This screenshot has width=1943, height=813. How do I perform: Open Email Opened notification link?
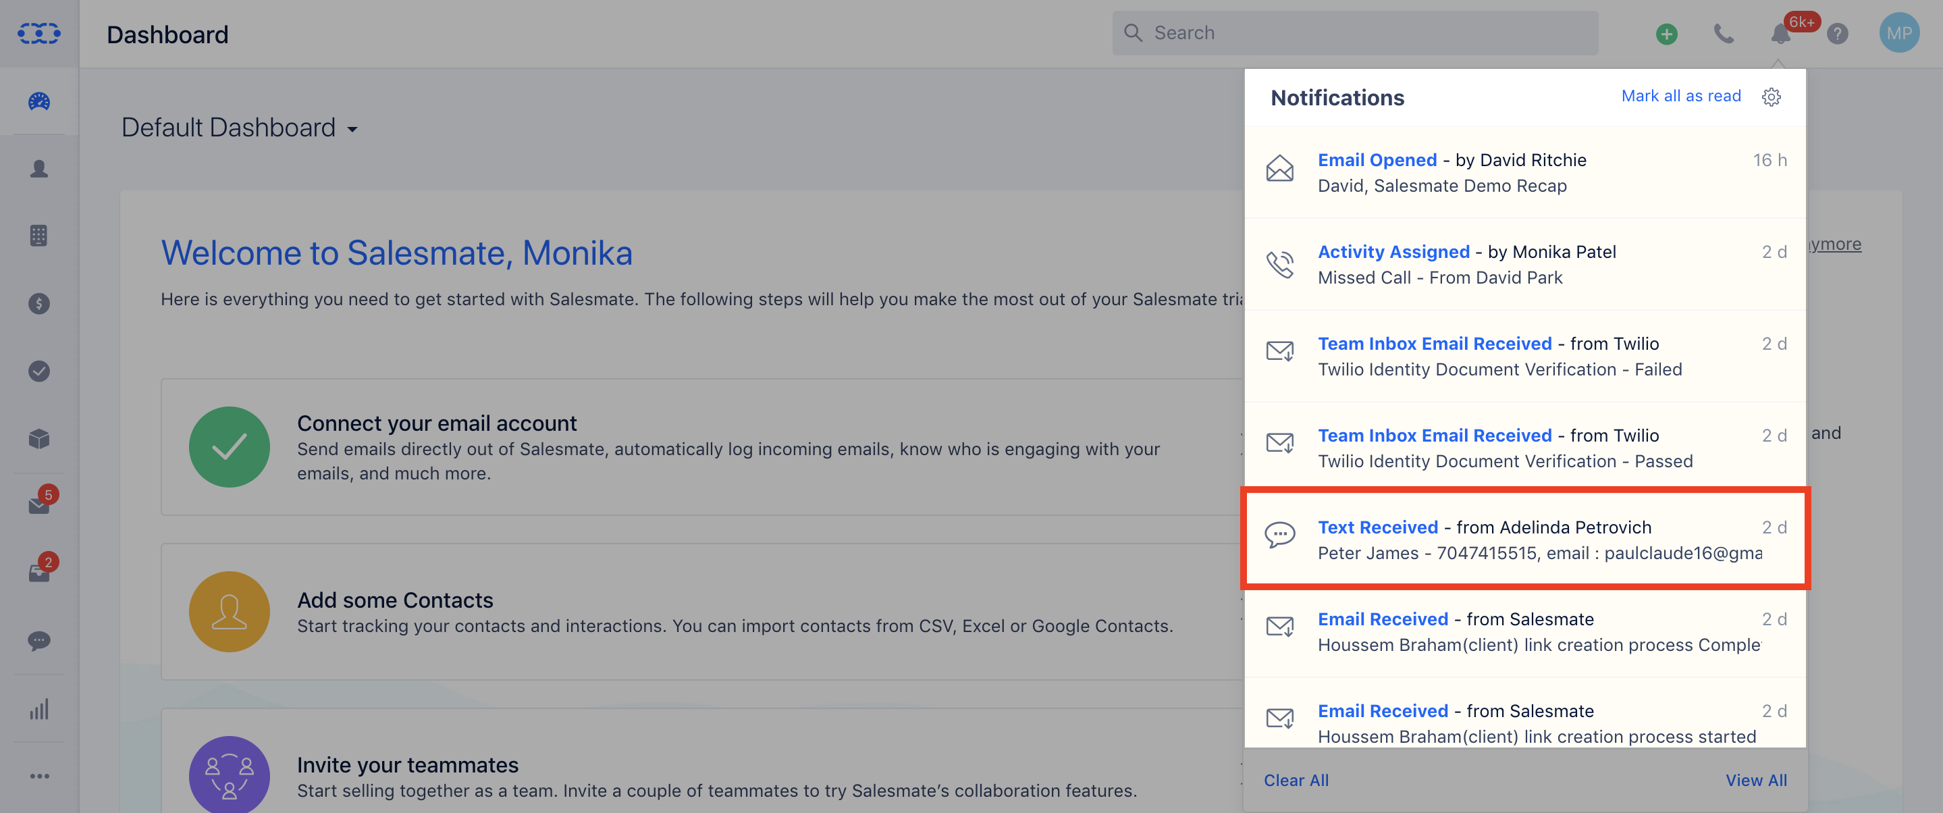pos(1377,160)
